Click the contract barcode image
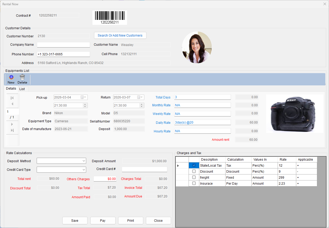329x228 pixels. point(110,17)
